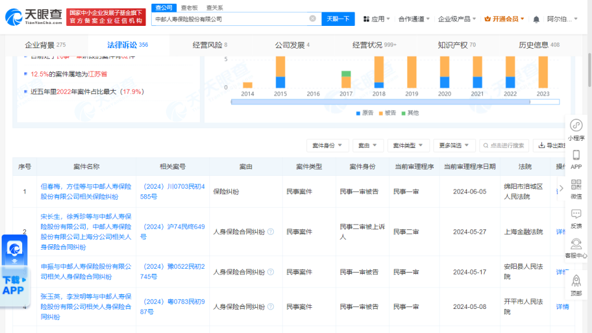
Task: Click the table scroll-right arrow
Action: [561, 188]
